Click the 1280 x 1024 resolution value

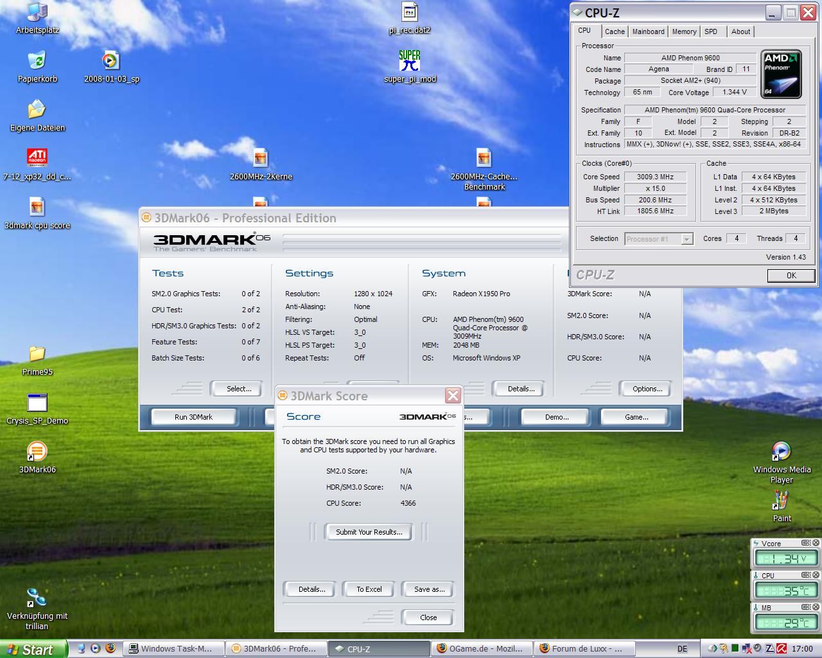tap(373, 294)
